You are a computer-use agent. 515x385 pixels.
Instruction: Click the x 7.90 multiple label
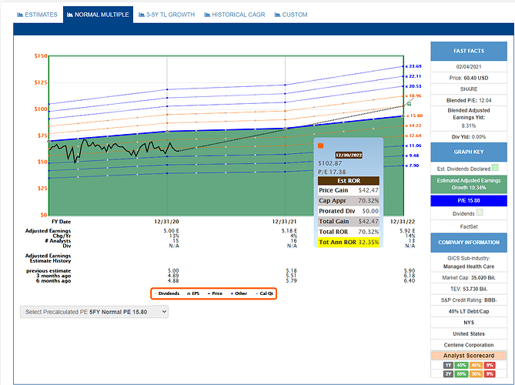pos(412,166)
